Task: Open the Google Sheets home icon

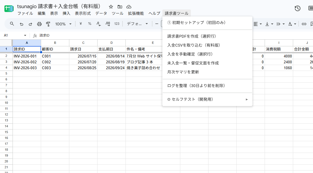Action: 9,9
